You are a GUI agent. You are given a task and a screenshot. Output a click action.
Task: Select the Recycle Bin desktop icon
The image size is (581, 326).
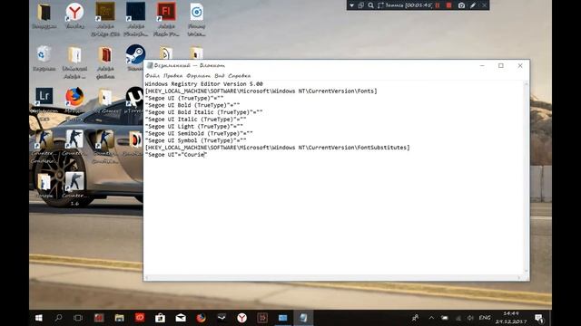[44, 58]
